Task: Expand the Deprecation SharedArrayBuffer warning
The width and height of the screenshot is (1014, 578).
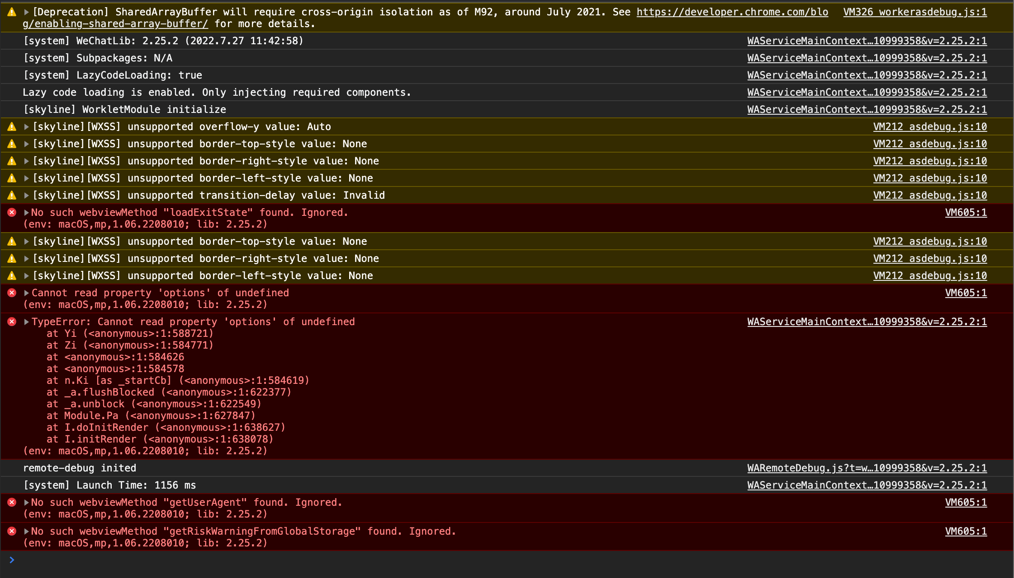Action: (x=27, y=12)
